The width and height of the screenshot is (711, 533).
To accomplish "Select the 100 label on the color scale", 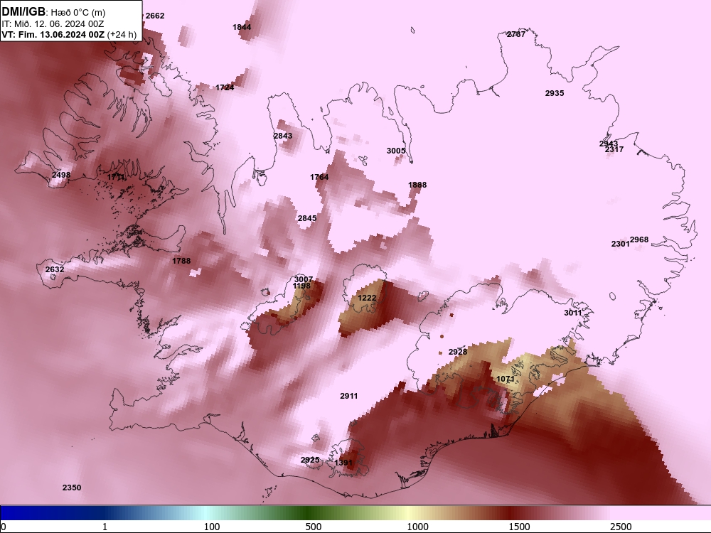I will (212, 527).
